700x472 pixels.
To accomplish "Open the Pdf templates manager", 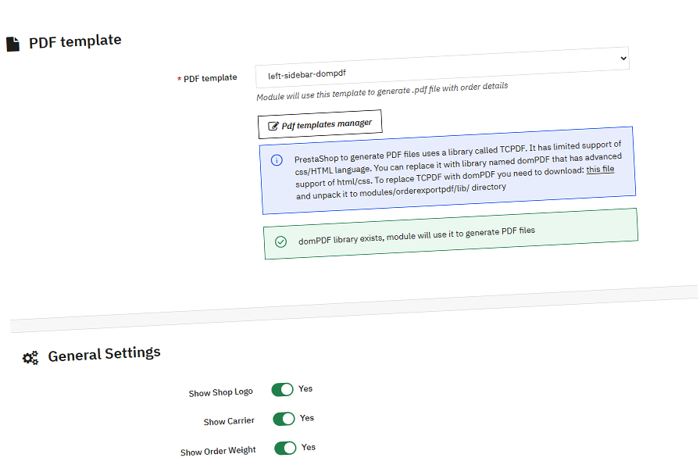I will tap(320, 124).
